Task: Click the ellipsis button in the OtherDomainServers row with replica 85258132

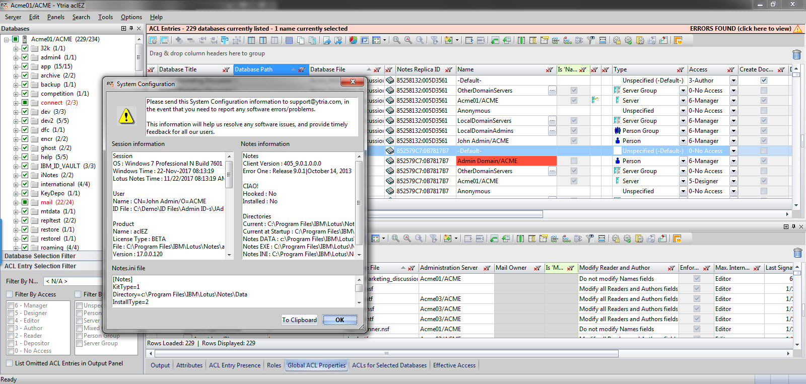Action: 553,91
